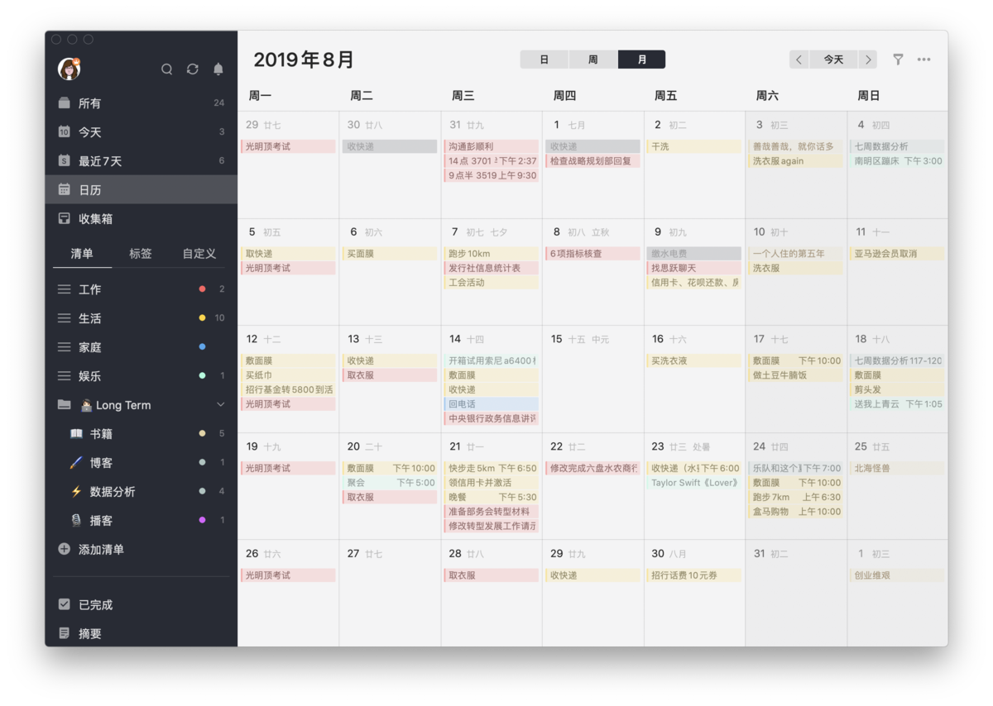993x706 pixels.
Task: Open the 买面膜 task on August 6
Action: (x=390, y=254)
